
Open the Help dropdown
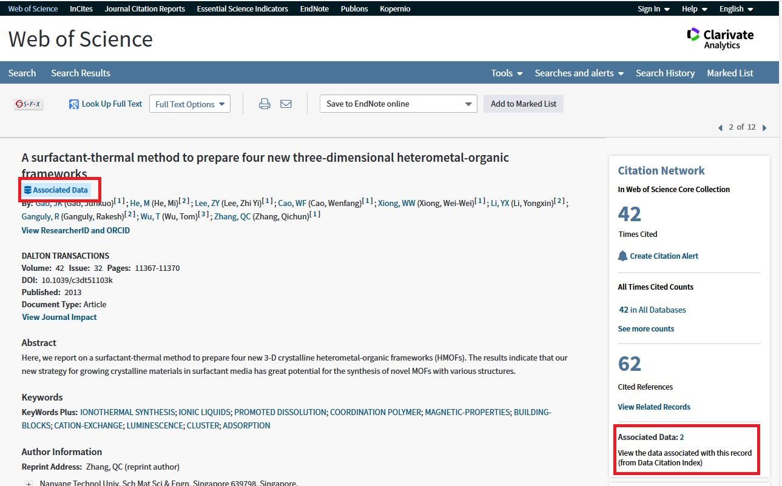click(694, 8)
